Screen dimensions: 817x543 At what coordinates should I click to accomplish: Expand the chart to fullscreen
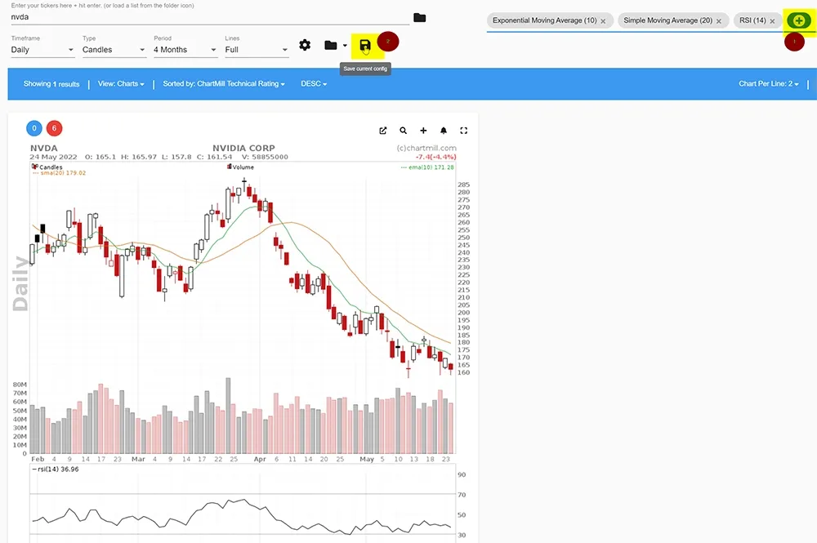464,131
